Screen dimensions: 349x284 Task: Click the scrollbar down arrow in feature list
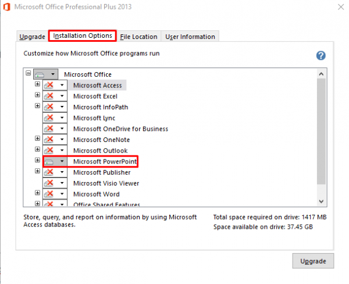tap(321, 201)
